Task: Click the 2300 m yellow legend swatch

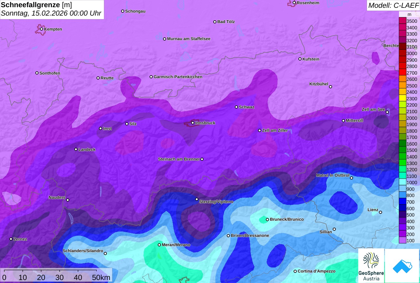Action: [x=402, y=99]
